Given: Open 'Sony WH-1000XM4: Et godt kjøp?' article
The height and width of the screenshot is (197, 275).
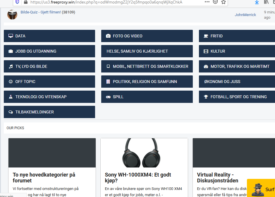Looking at the screenshot, I should (x=138, y=177).
